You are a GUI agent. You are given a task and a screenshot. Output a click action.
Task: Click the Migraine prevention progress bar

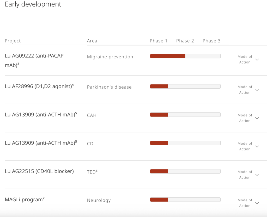coord(185,56)
